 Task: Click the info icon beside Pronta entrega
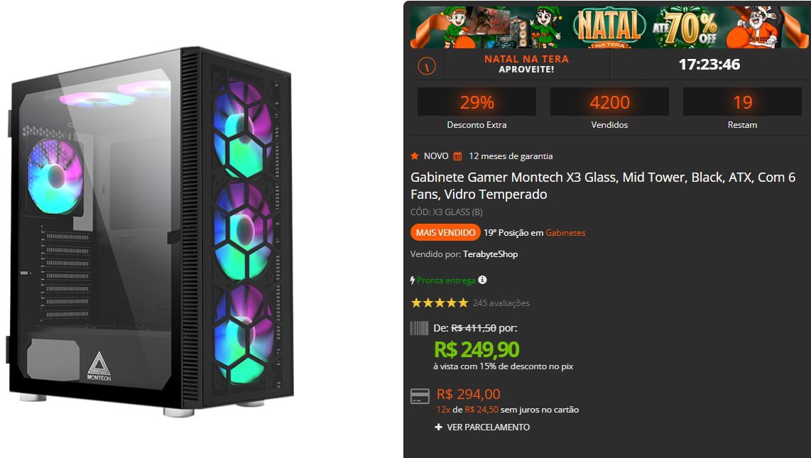[x=482, y=280]
